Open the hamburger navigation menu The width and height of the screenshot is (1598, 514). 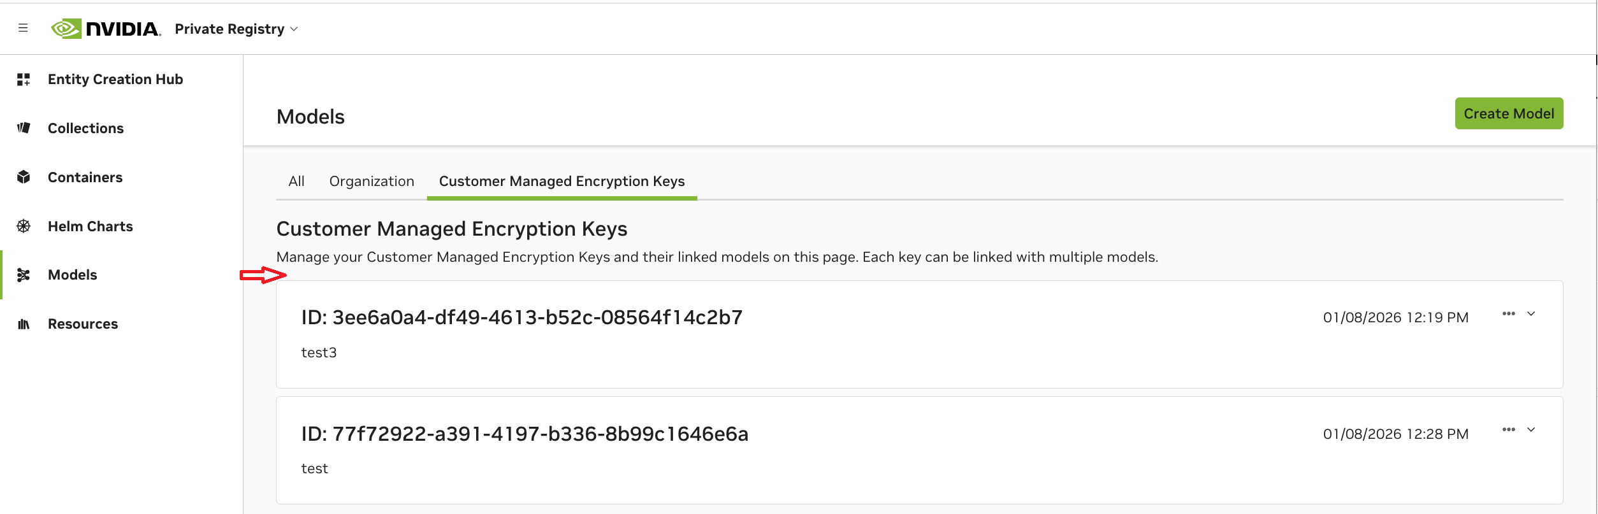click(x=23, y=29)
